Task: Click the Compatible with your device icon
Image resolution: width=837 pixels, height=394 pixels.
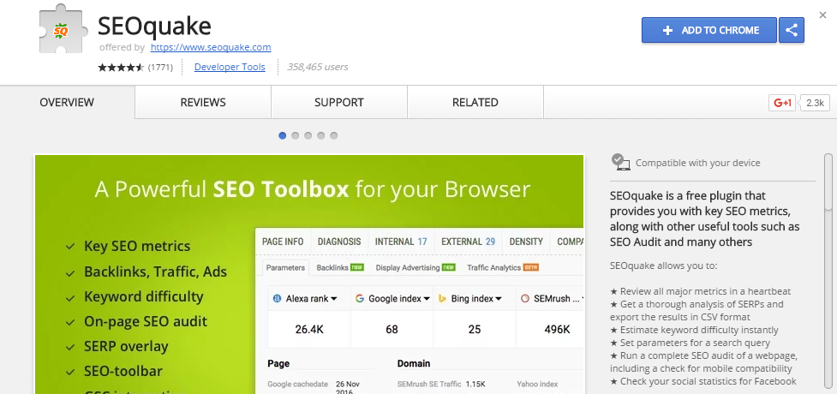Action: click(620, 162)
